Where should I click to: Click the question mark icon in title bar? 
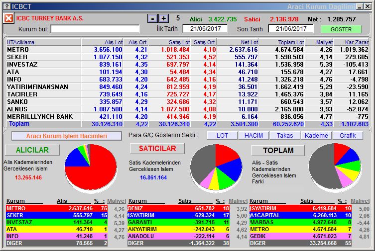[7, 6]
